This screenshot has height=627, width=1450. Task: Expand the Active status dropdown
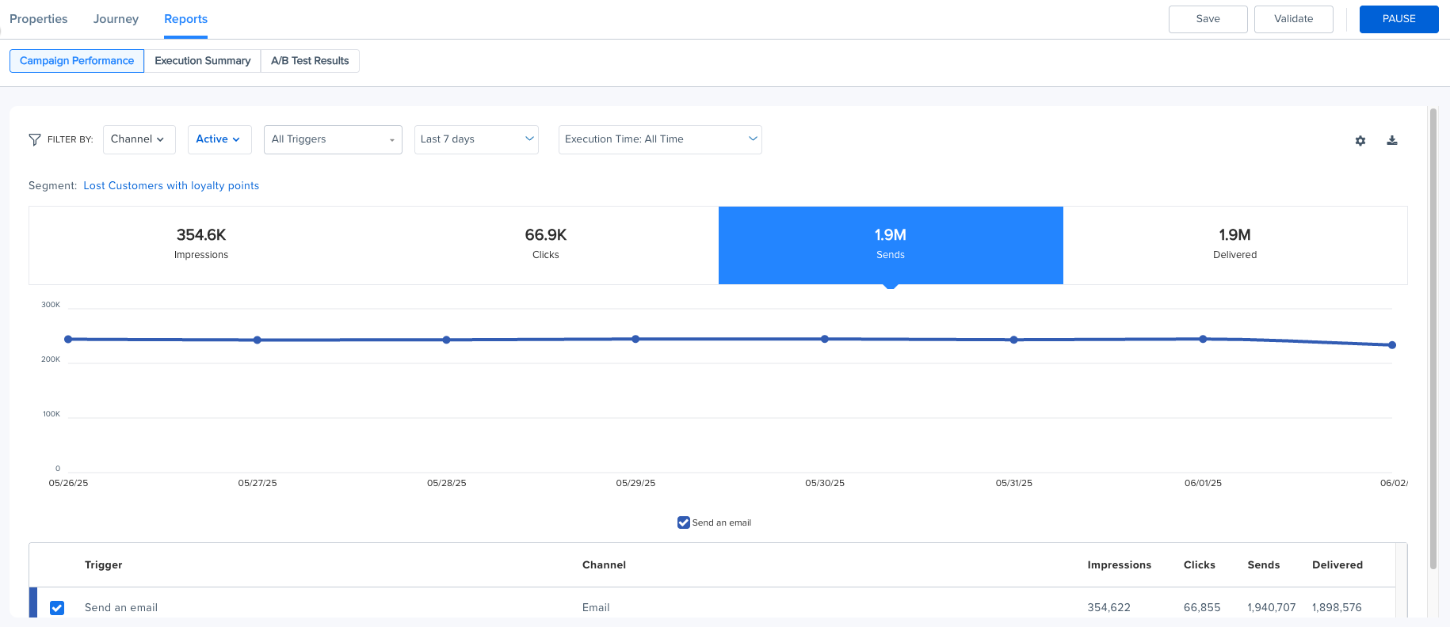[219, 139]
